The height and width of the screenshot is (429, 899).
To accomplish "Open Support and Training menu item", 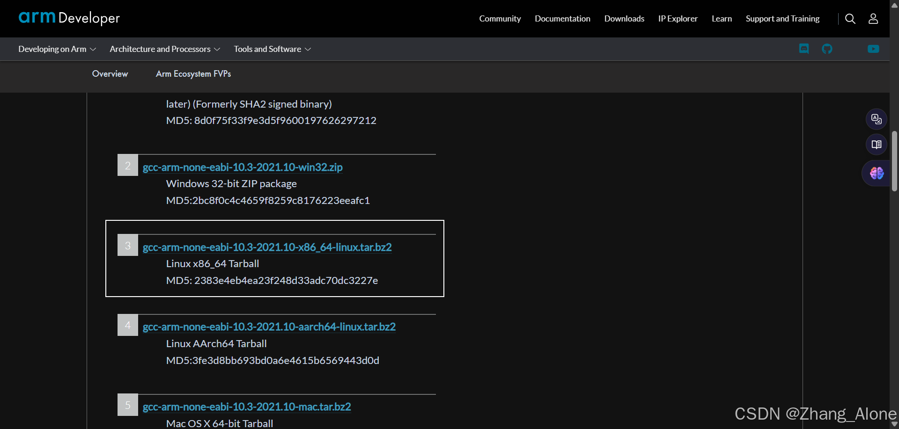I will (782, 19).
